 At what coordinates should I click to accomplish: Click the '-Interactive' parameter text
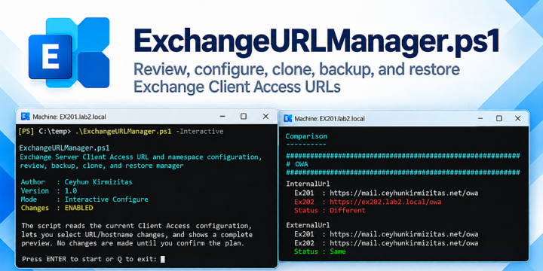coord(200,131)
